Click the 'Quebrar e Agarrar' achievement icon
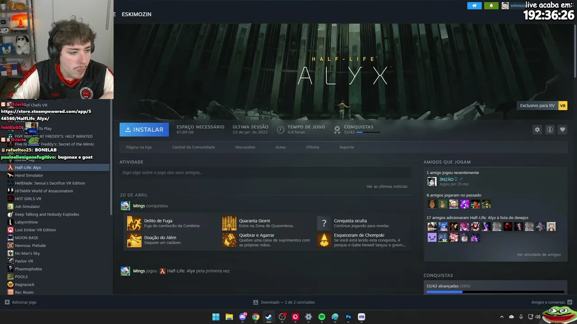 point(229,240)
